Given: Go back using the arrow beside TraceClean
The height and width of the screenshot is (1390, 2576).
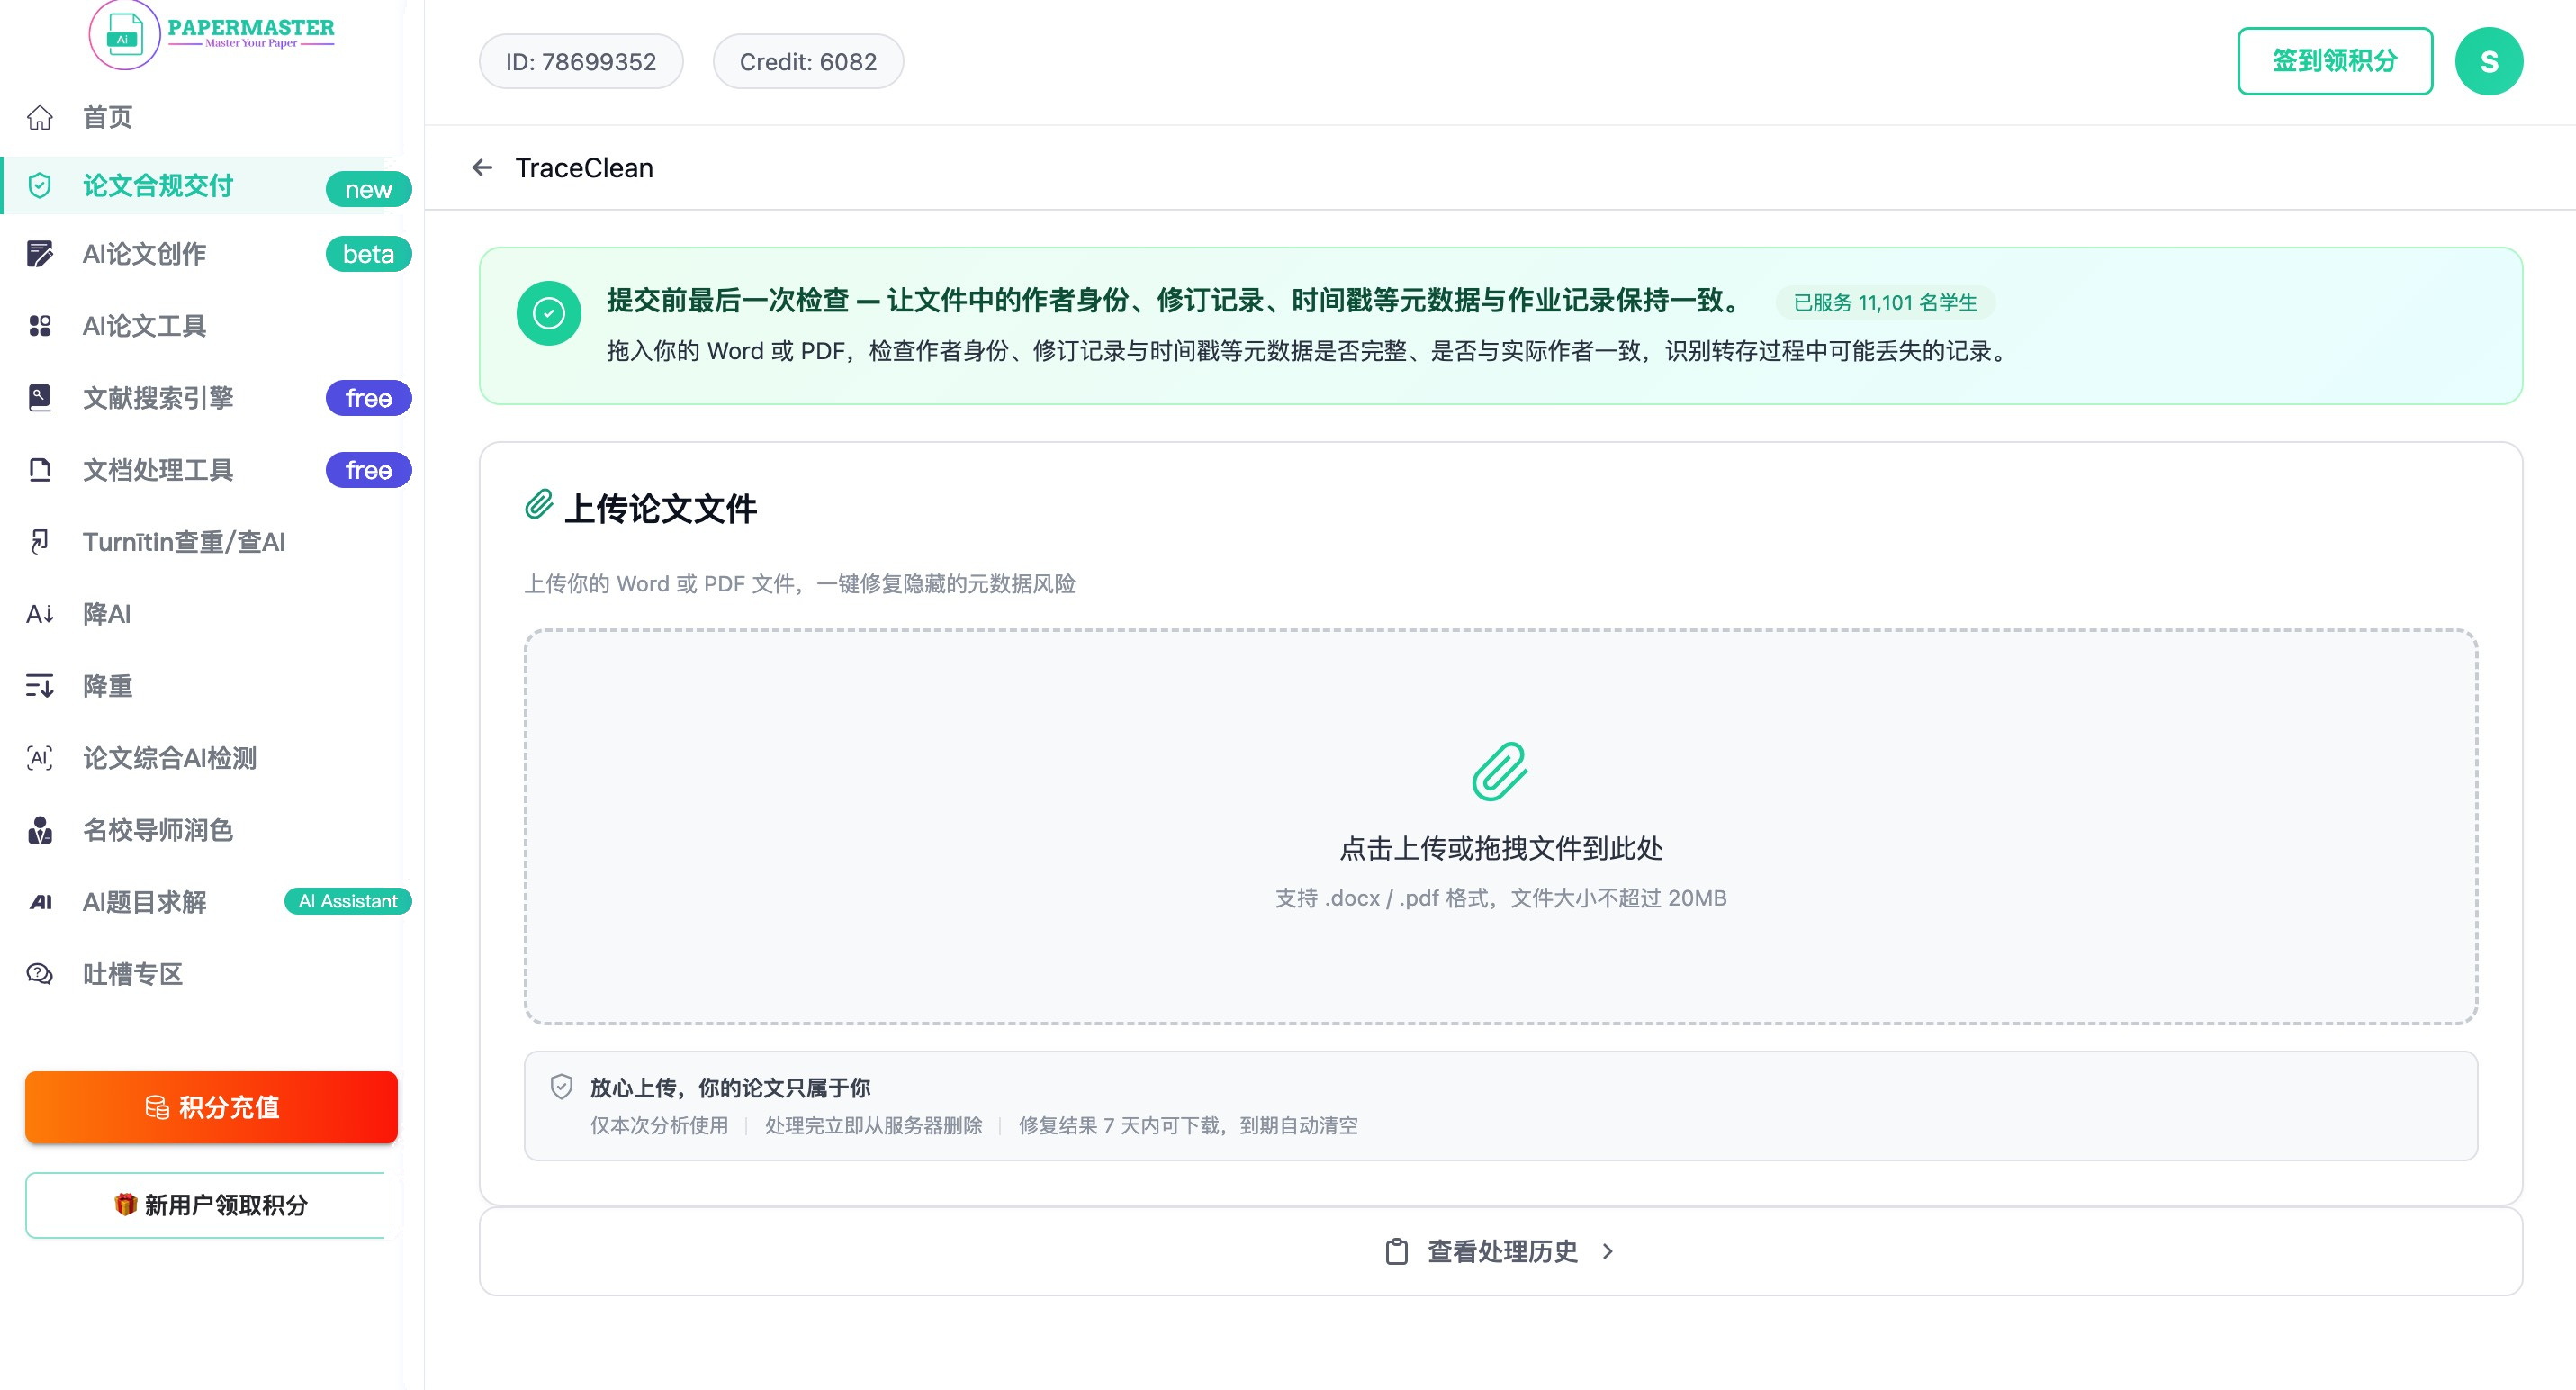Looking at the screenshot, I should point(482,168).
